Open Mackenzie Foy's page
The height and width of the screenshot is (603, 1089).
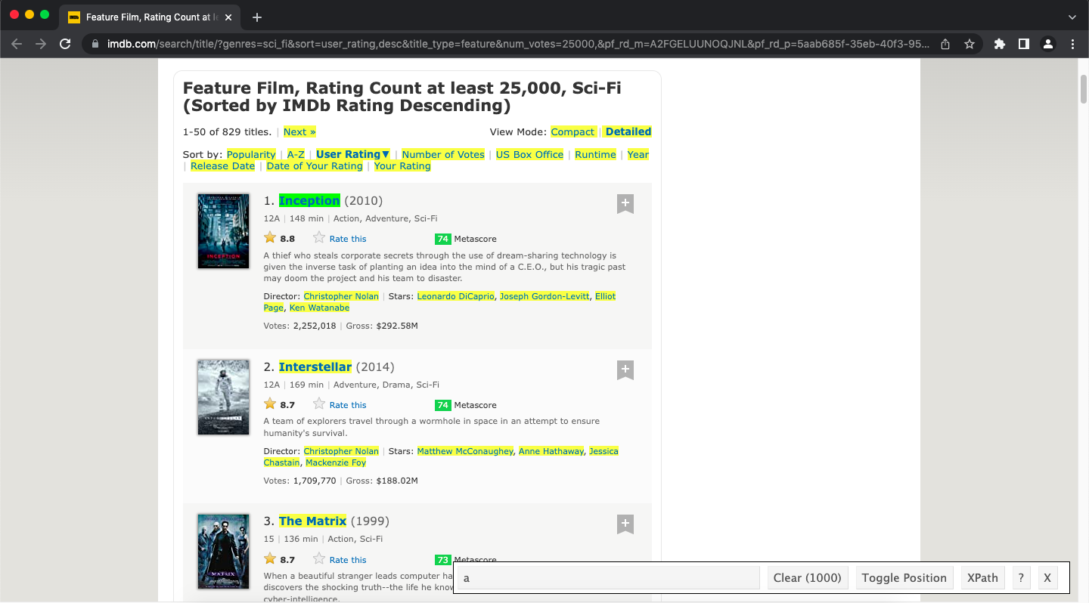point(336,462)
